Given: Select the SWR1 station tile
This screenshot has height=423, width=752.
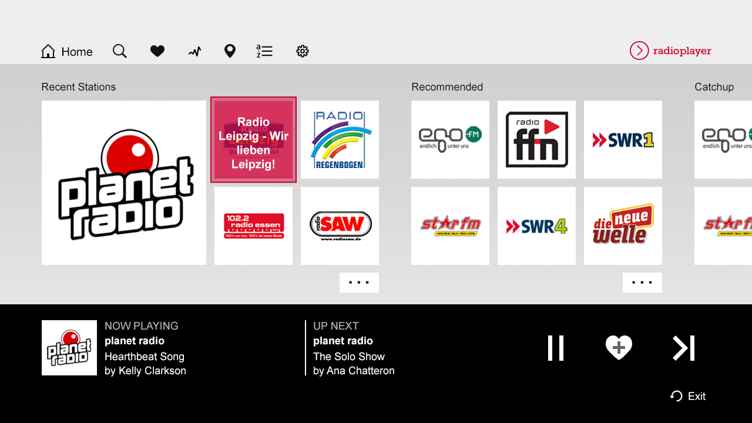Looking at the screenshot, I should [623, 140].
